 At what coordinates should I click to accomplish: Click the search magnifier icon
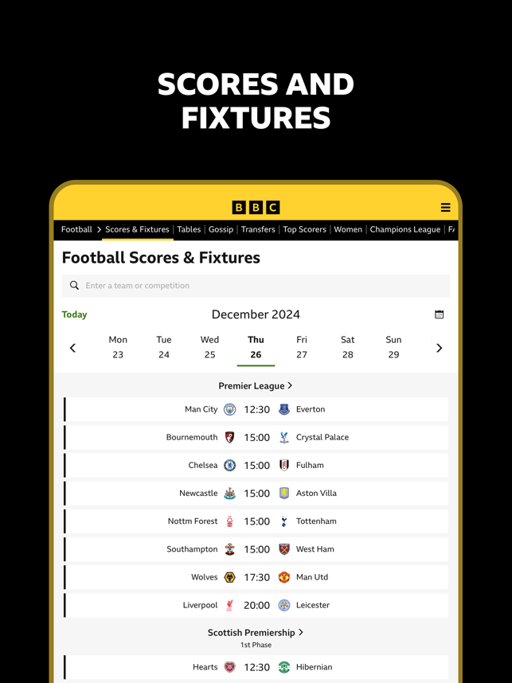coord(75,285)
